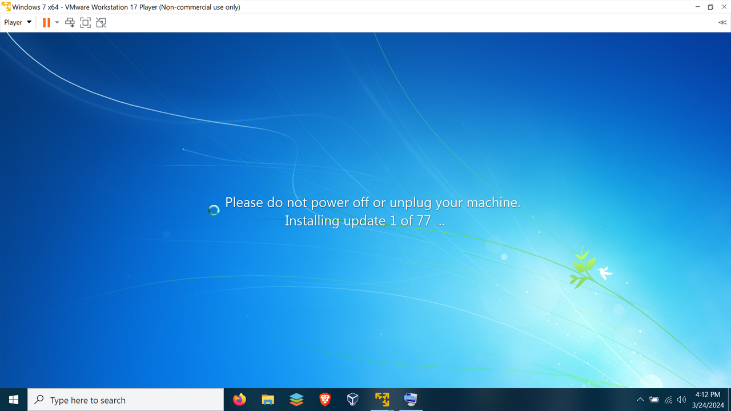Send Ctrl+Alt+Del to the VM
Viewport: 731px width, 411px height.
pyautogui.click(x=70, y=22)
